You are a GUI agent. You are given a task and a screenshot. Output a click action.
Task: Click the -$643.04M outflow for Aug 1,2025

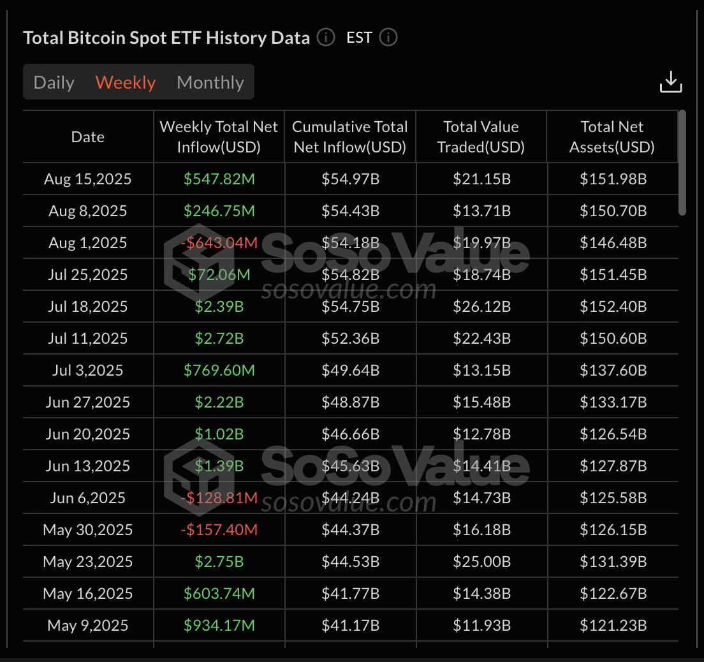pyautogui.click(x=219, y=243)
